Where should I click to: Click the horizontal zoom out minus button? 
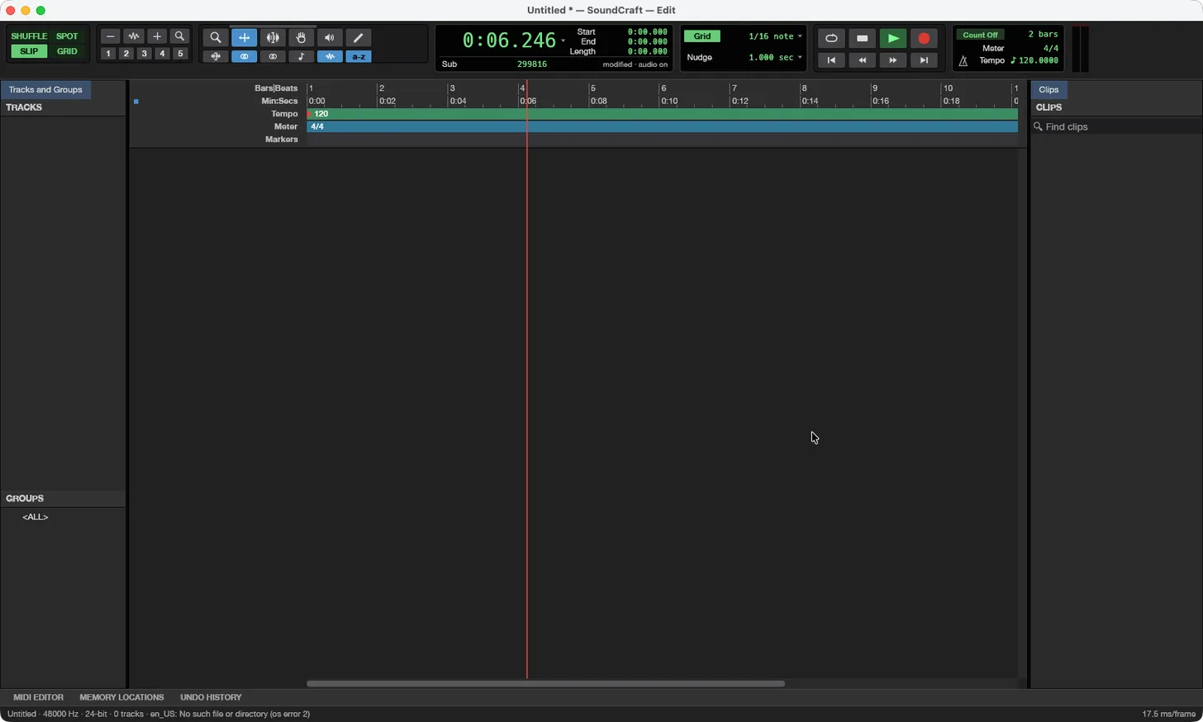coord(111,36)
